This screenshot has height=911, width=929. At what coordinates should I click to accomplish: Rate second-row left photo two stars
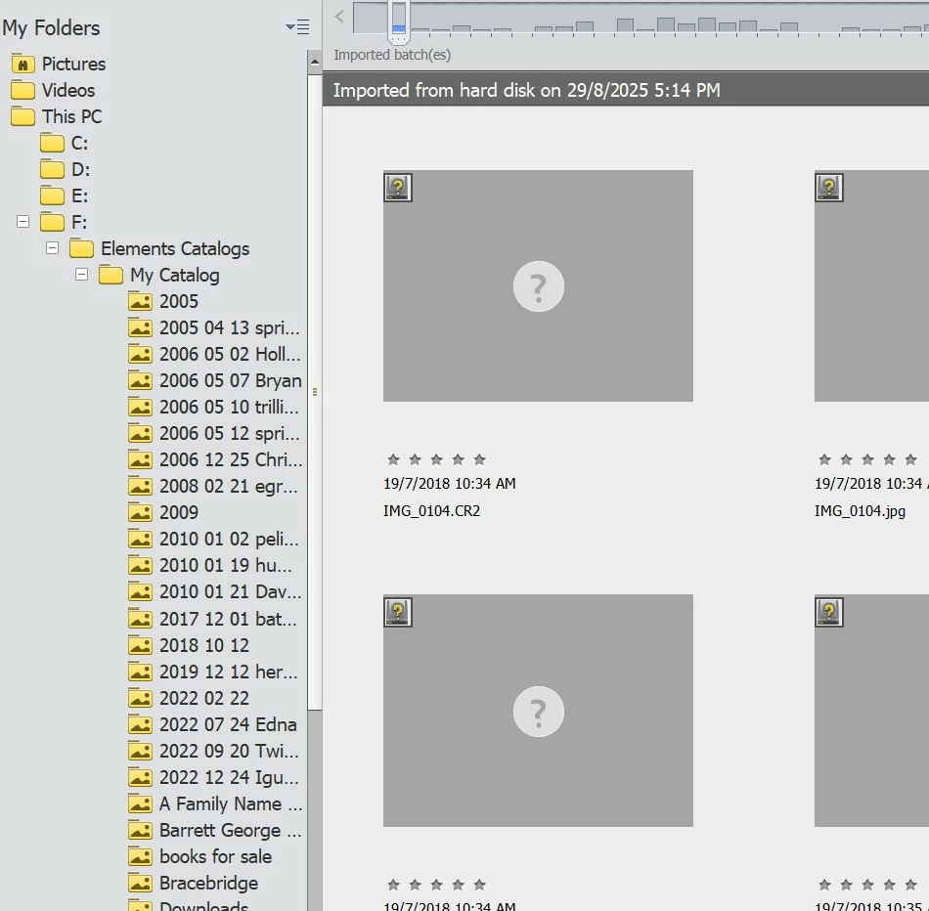click(416, 885)
